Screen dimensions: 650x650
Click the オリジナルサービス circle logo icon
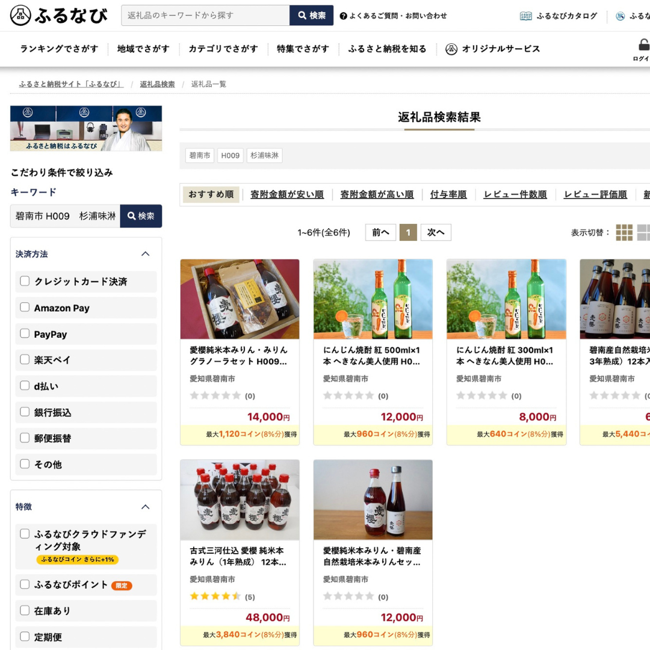click(x=451, y=49)
